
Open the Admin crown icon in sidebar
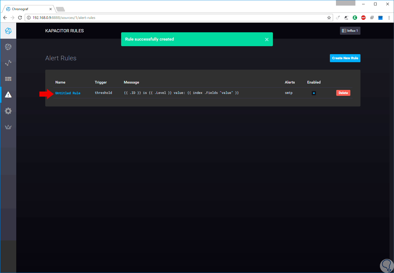(x=8, y=127)
